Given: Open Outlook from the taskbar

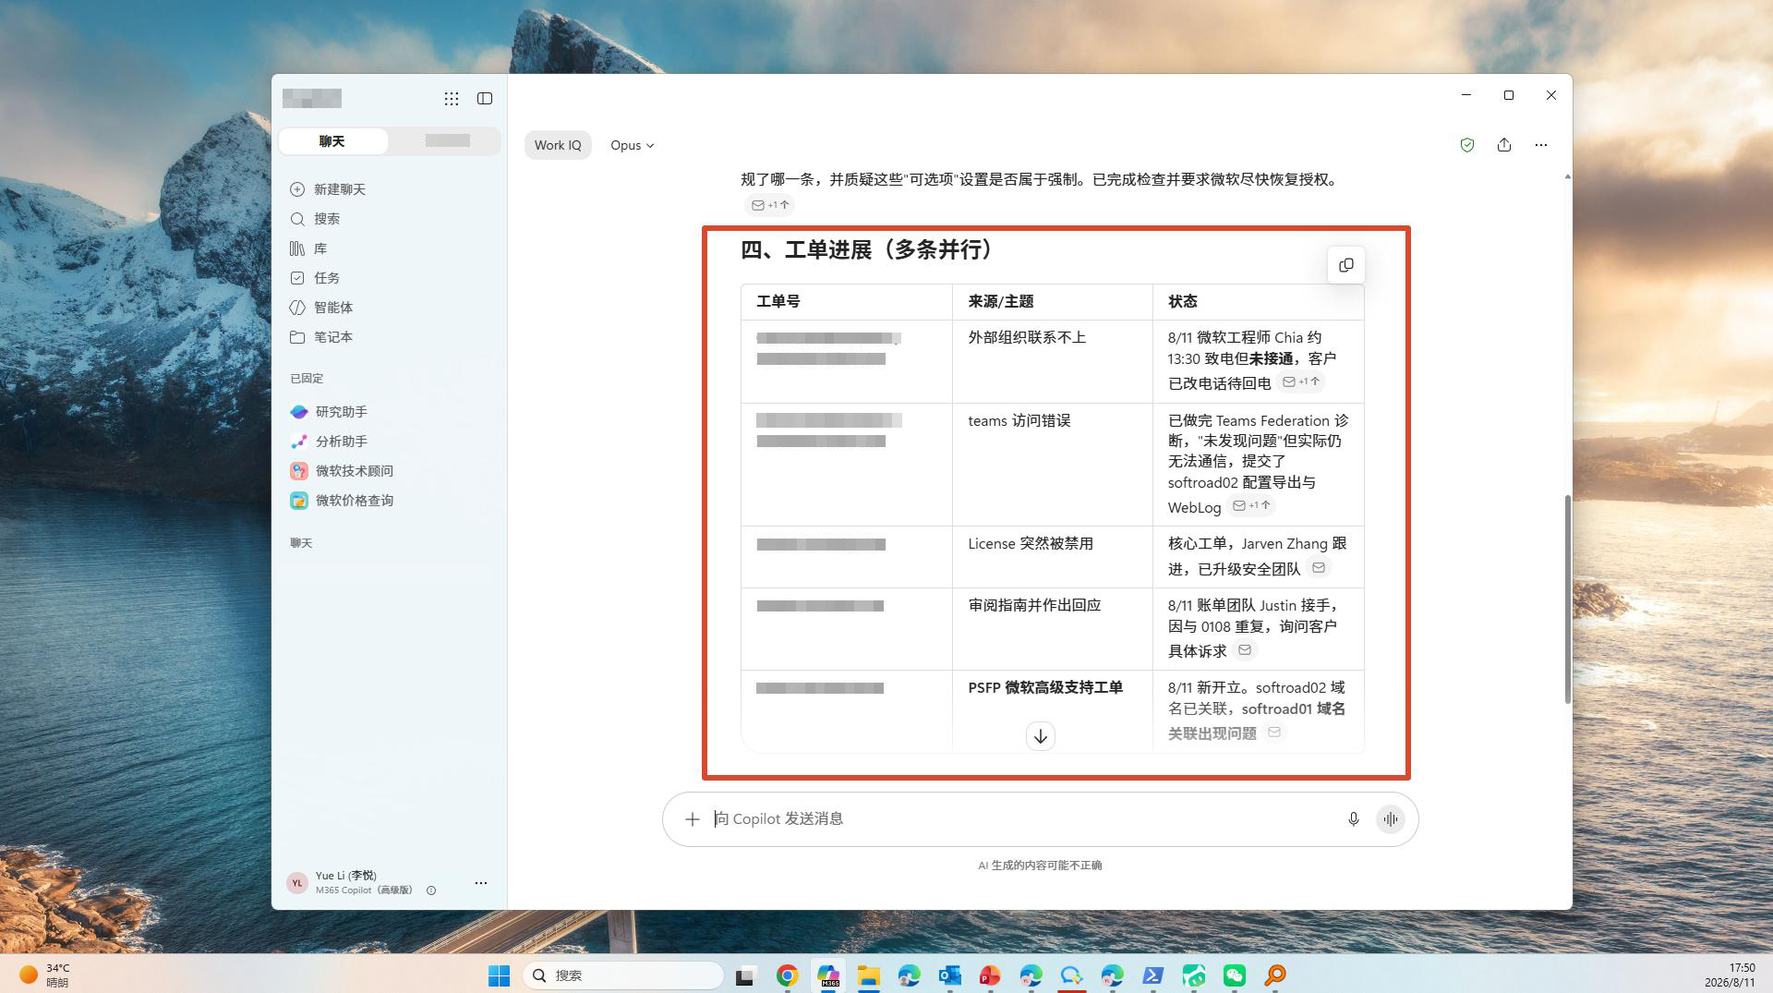Looking at the screenshot, I should (x=949, y=975).
